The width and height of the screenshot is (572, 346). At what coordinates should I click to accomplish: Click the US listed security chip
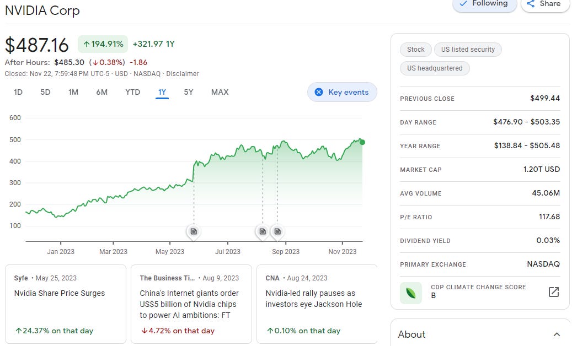pos(468,50)
